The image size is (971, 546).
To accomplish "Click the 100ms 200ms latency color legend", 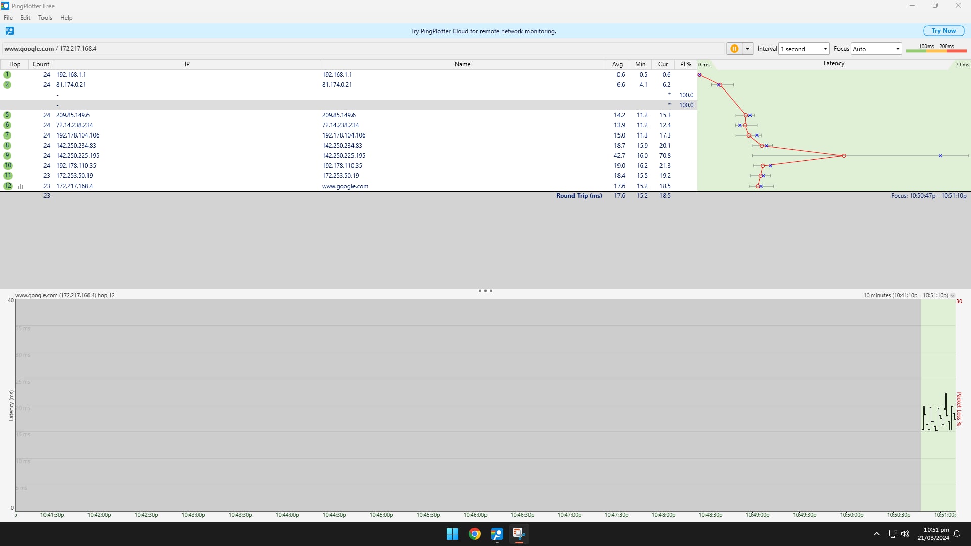I will pyautogui.click(x=936, y=48).
